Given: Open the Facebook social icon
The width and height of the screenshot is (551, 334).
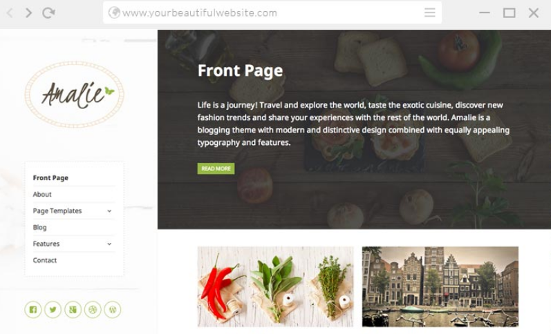Looking at the screenshot, I should (x=33, y=309).
